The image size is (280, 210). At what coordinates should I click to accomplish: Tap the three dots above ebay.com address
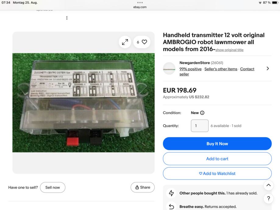tap(140, 2)
